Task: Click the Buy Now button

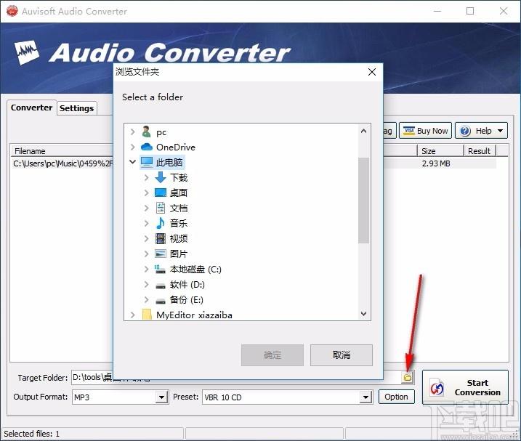Action: [x=425, y=131]
